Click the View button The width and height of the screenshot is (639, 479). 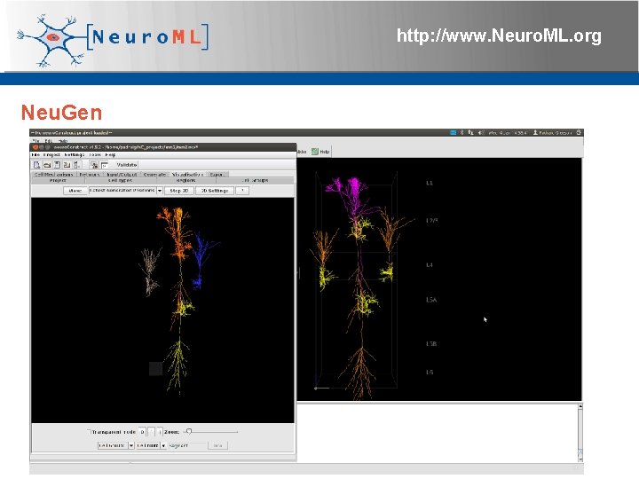tap(75, 191)
